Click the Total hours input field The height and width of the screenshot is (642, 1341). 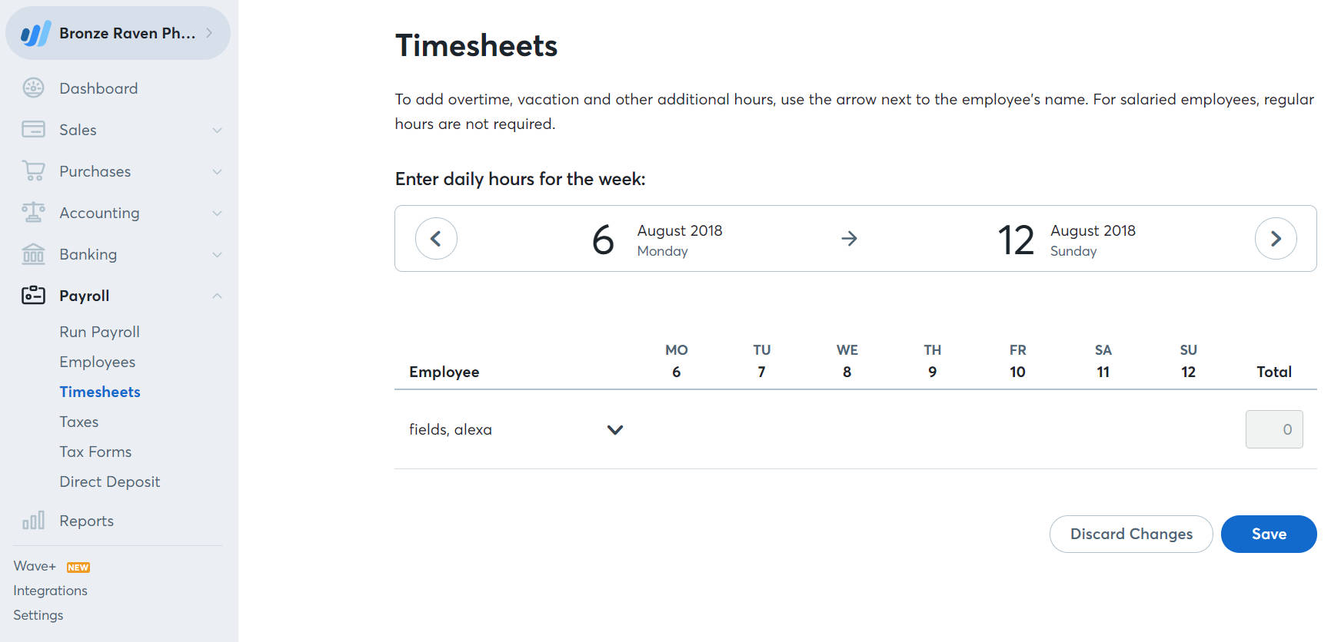[1274, 429]
